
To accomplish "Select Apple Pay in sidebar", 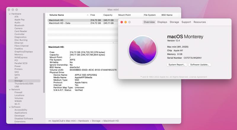I will [x=20, y=20].
